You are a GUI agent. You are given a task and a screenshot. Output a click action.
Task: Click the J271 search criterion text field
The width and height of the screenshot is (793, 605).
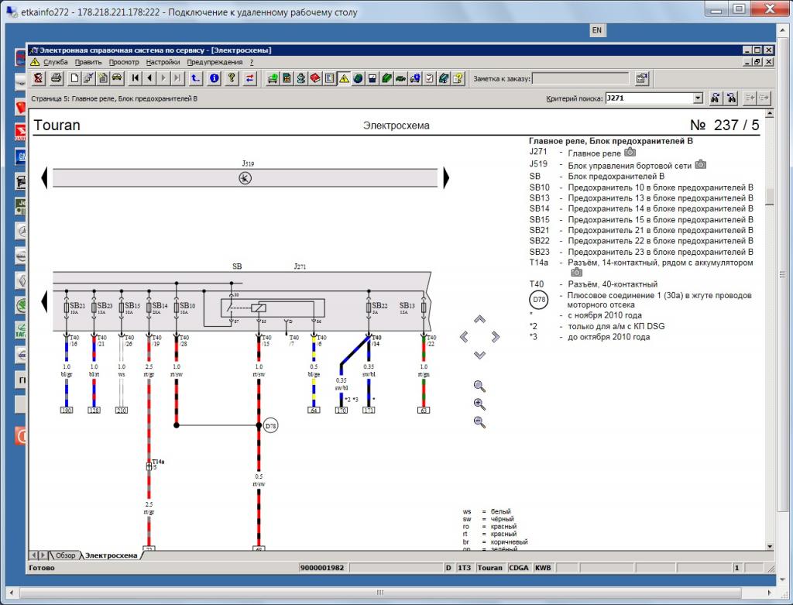click(649, 98)
